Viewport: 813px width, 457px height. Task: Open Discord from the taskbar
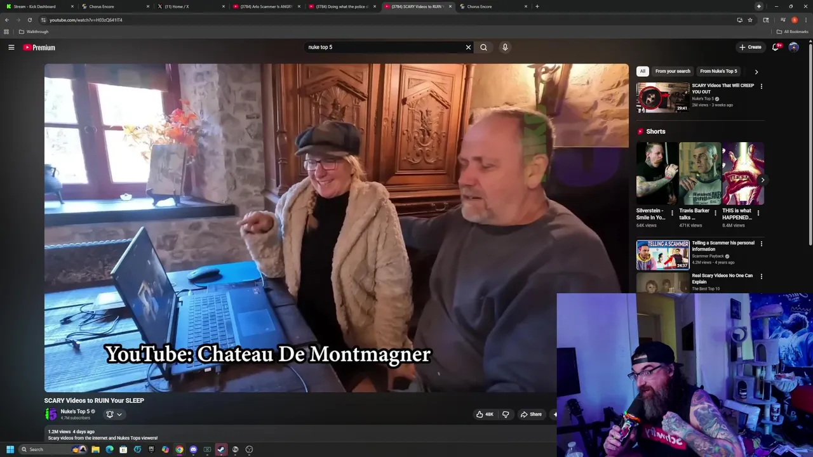coord(193,449)
